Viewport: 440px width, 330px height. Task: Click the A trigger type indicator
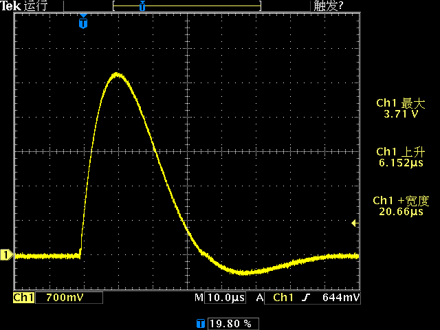(x=260, y=298)
